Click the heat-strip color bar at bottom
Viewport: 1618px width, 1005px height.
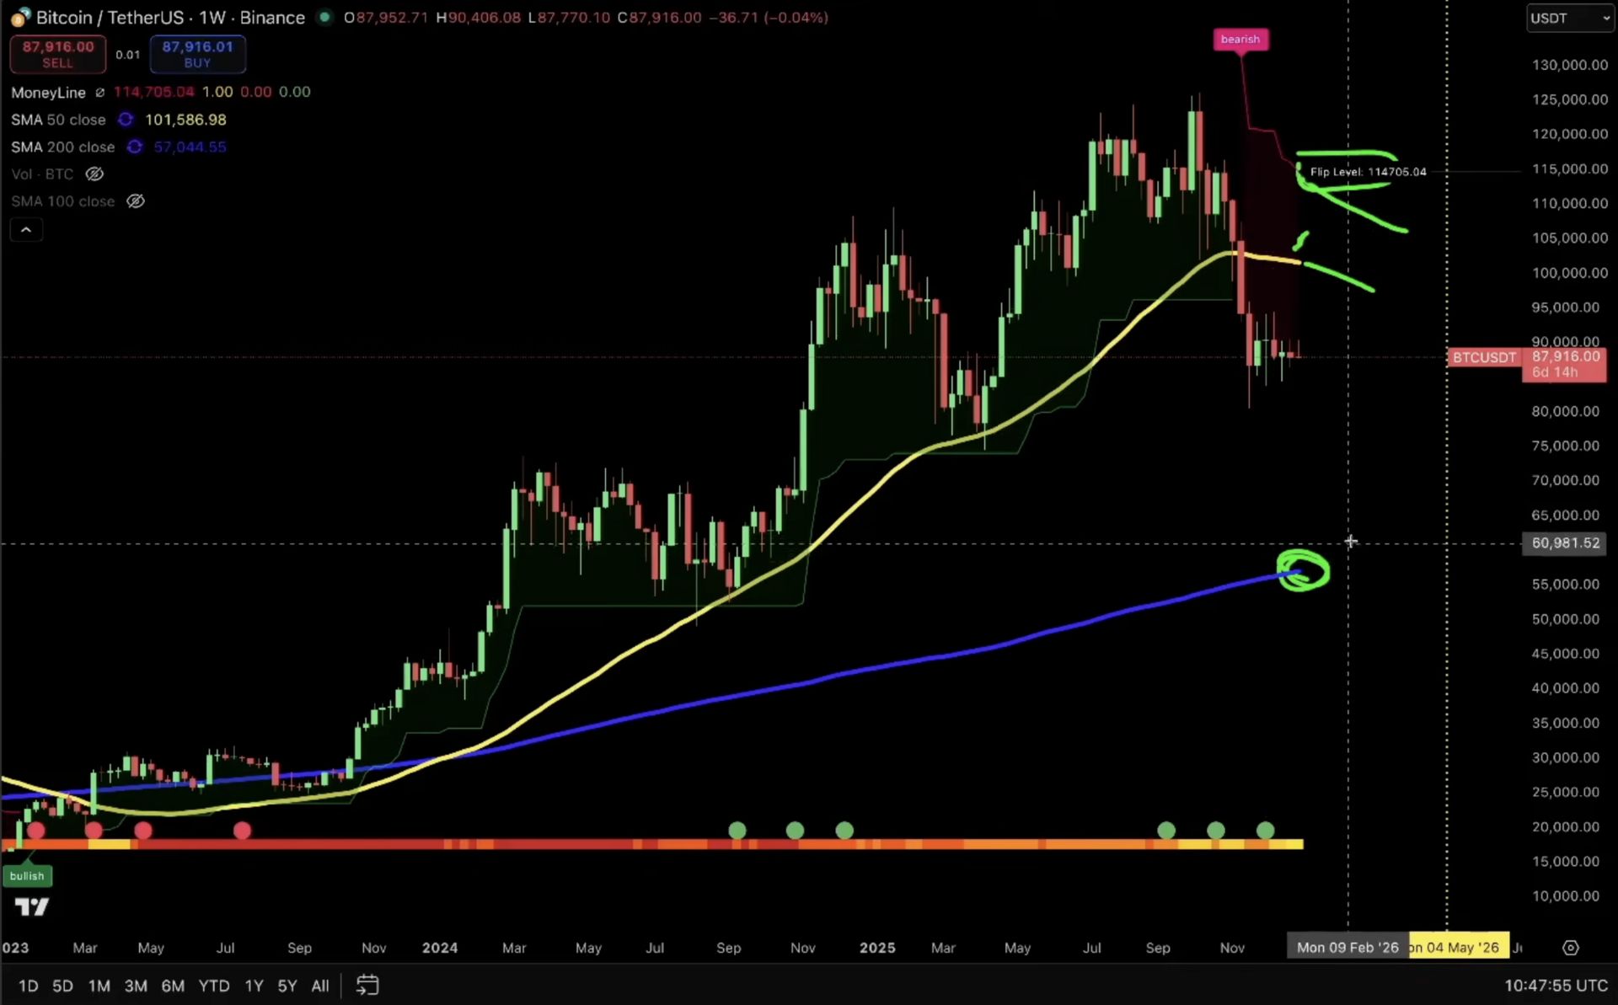pyautogui.click(x=657, y=843)
